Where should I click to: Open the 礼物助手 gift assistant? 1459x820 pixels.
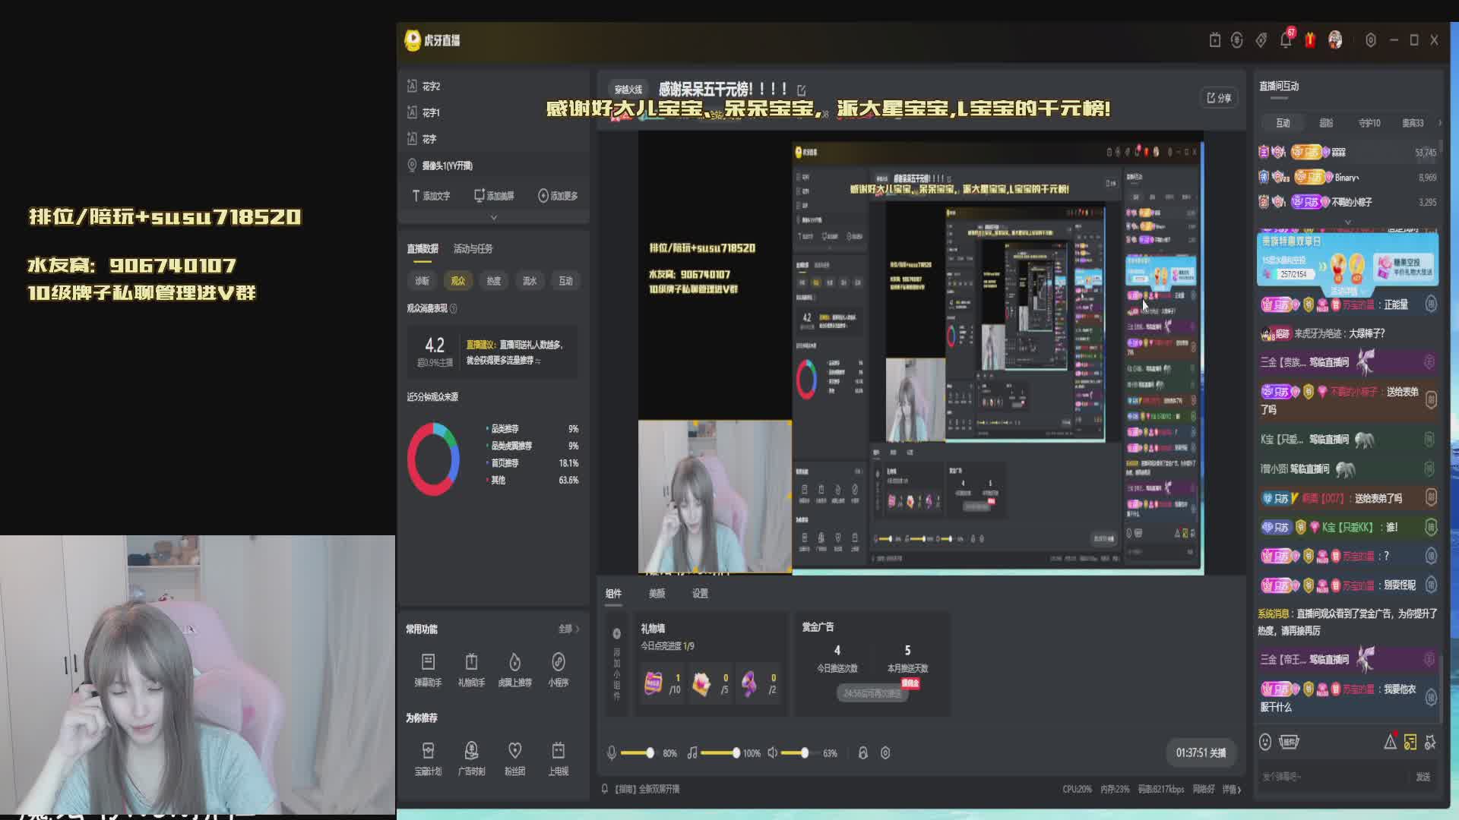(x=471, y=670)
